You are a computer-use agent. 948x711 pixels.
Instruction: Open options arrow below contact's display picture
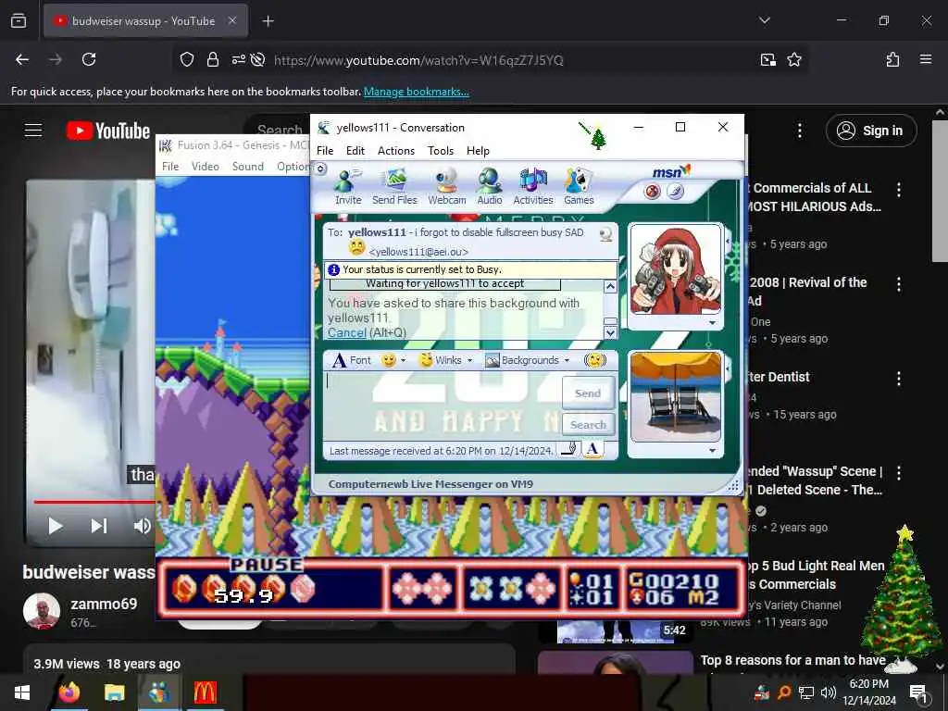[712, 323]
